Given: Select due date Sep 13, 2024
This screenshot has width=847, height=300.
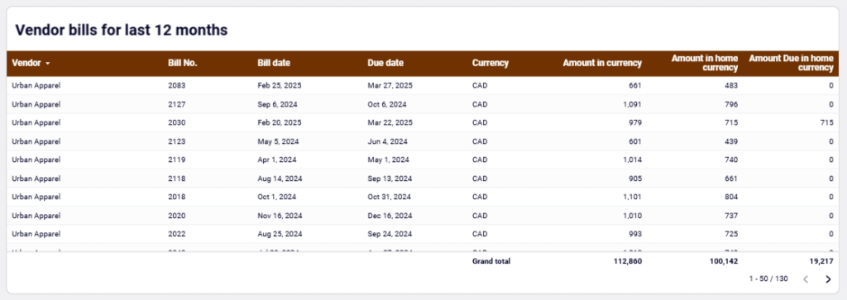Looking at the screenshot, I should (x=390, y=179).
